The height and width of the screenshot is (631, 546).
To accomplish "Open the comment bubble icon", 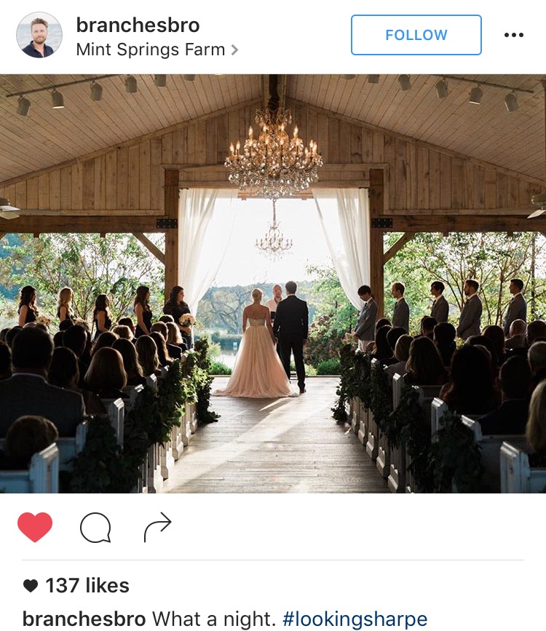I will tap(95, 528).
